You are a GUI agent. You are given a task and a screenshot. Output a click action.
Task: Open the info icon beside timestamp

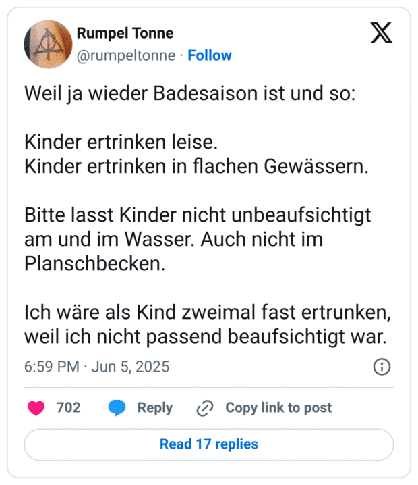tap(382, 367)
